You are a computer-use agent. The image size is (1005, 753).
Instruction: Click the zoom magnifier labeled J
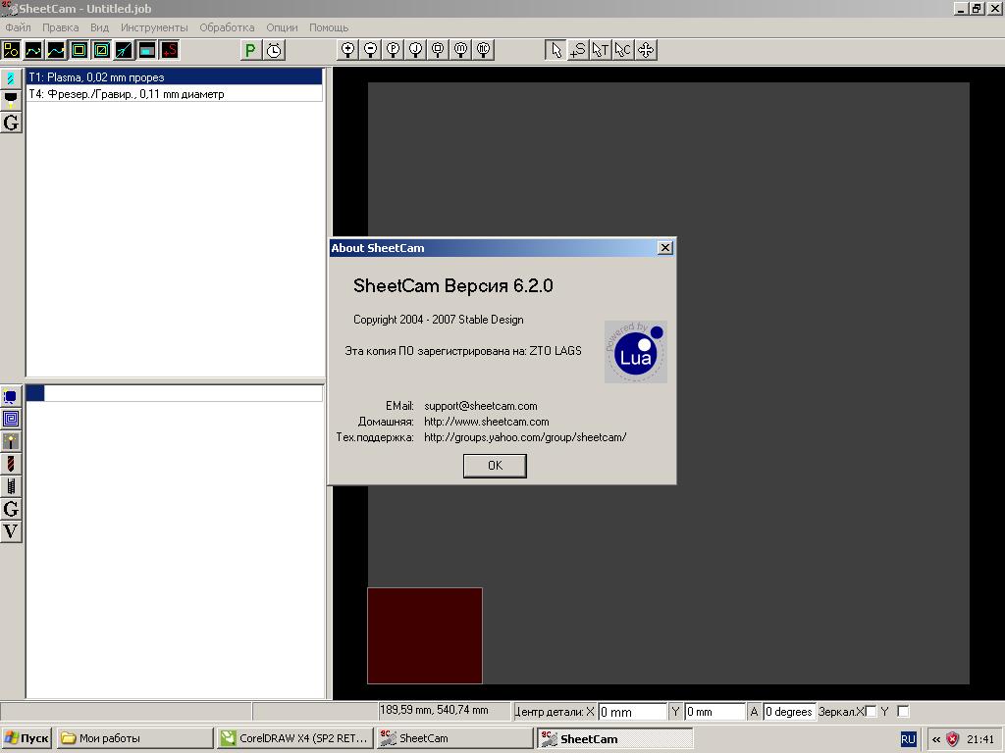415,50
